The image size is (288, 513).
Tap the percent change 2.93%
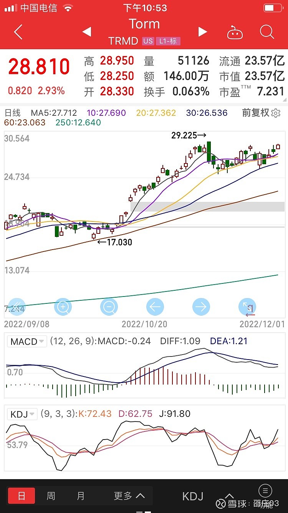(x=51, y=91)
